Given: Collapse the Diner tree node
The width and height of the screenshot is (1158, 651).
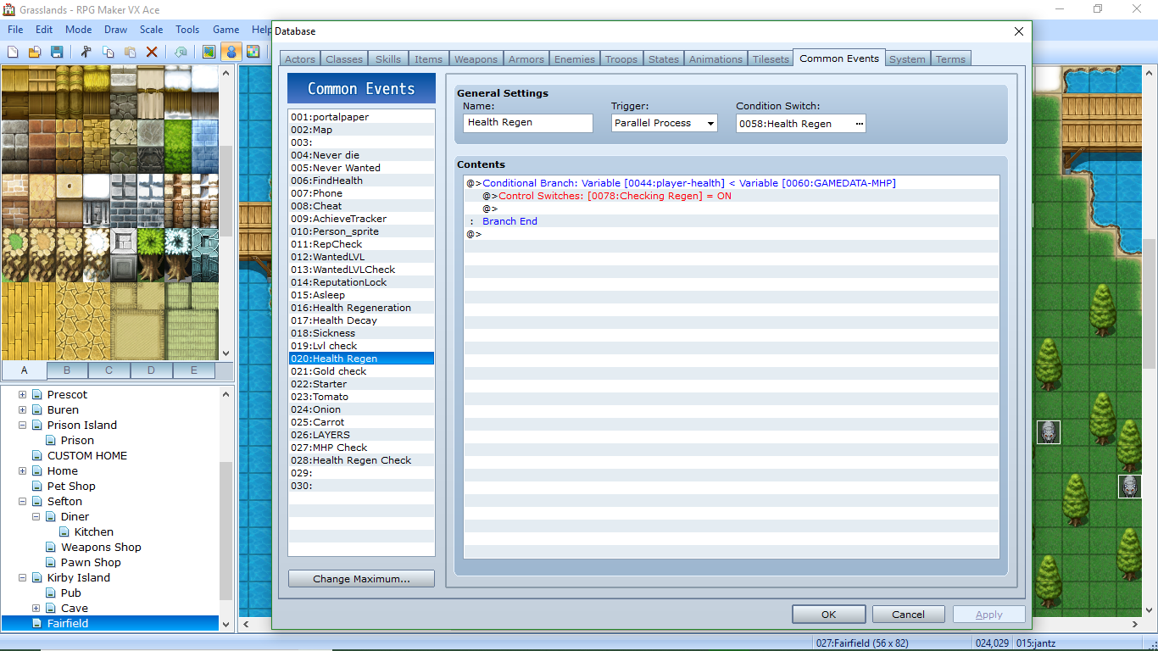Looking at the screenshot, I should (36, 517).
